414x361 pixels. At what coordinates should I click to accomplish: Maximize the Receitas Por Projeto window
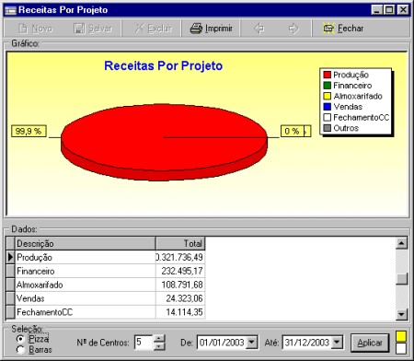click(389, 10)
